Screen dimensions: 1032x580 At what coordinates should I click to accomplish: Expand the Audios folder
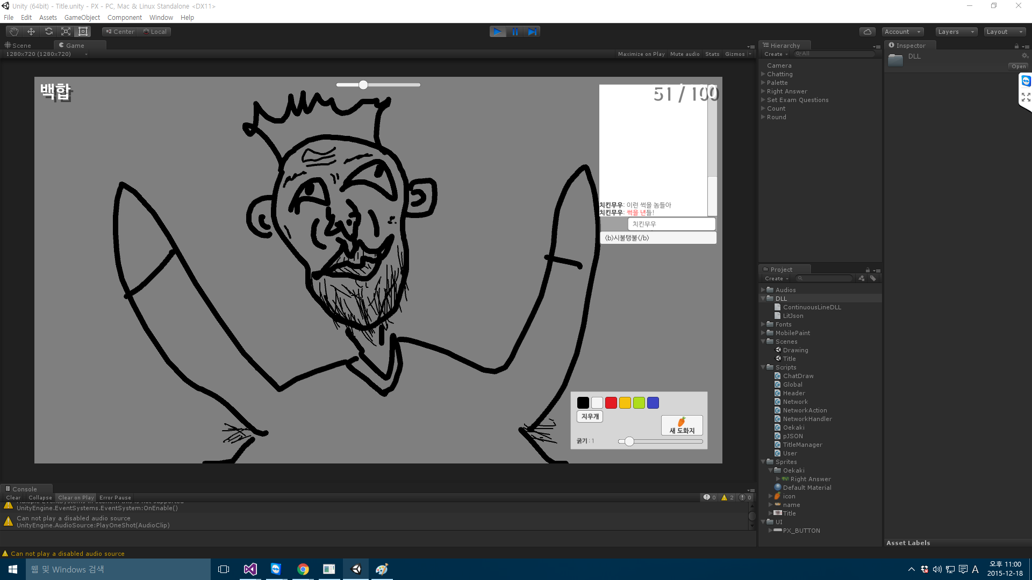click(763, 290)
